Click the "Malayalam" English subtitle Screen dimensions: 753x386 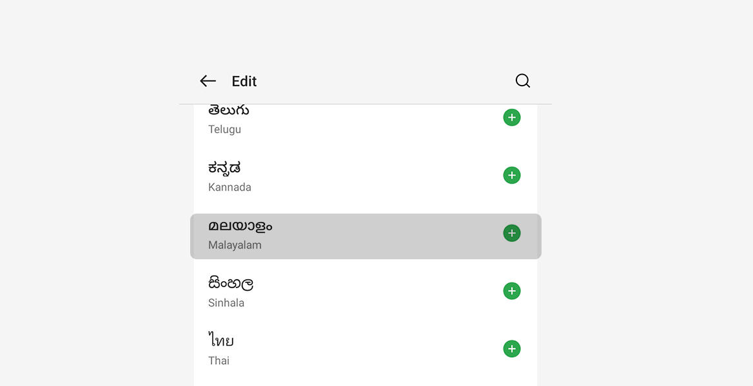(x=235, y=245)
